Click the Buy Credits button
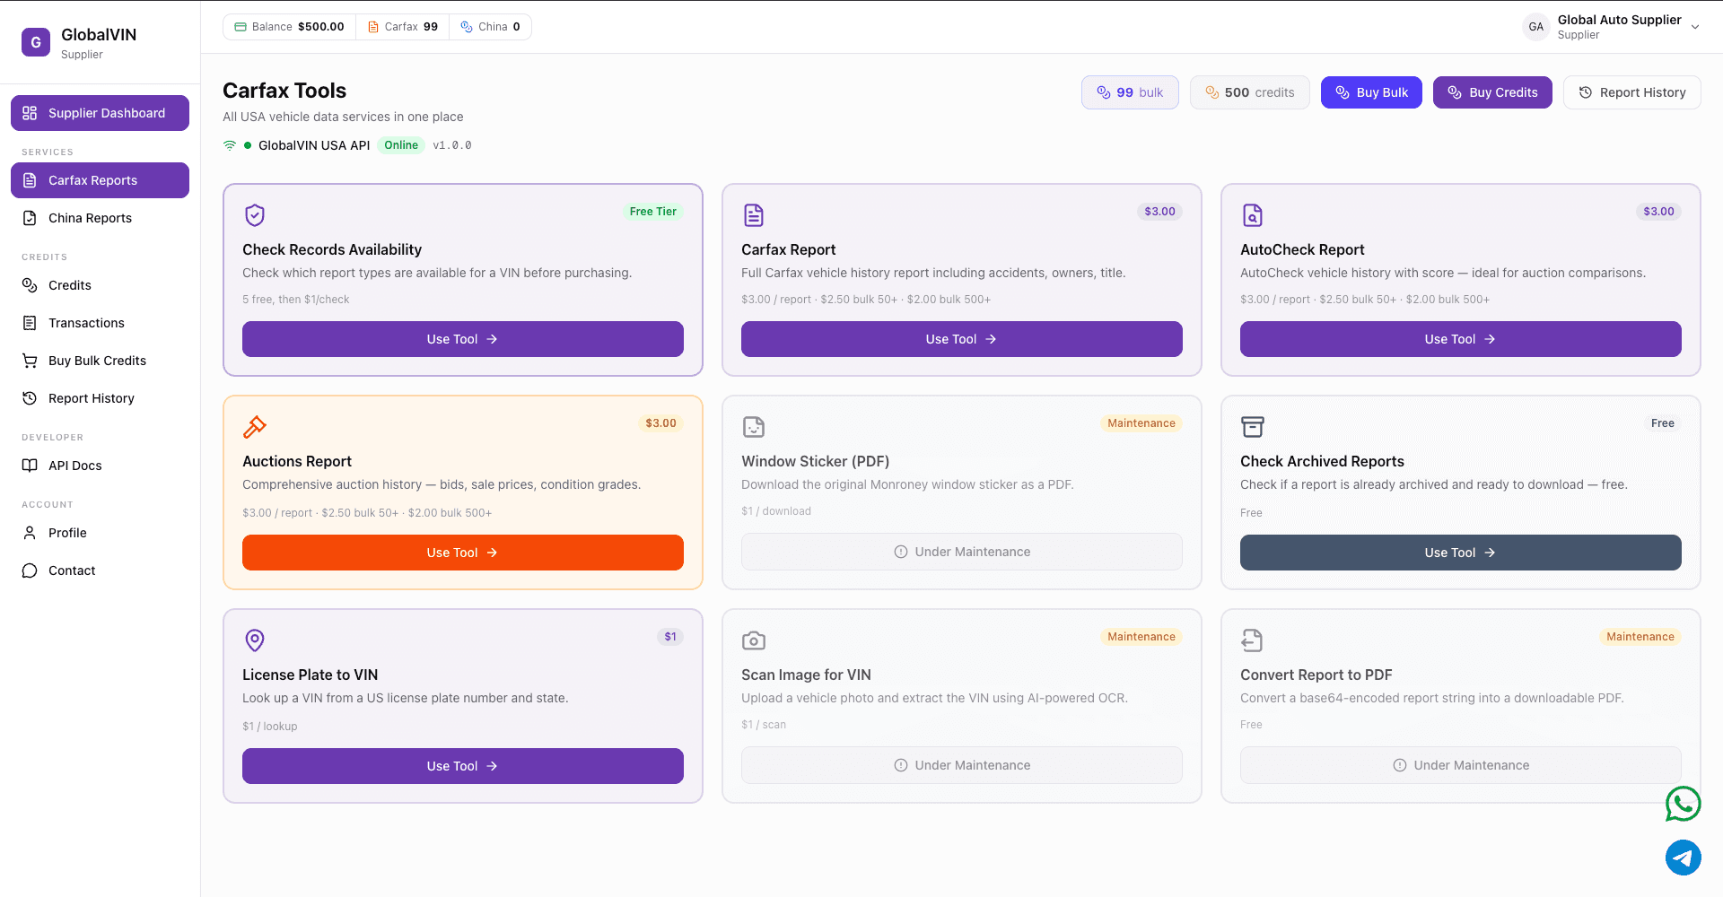This screenshot has width=1723, height=897. tap(1492, 91)
